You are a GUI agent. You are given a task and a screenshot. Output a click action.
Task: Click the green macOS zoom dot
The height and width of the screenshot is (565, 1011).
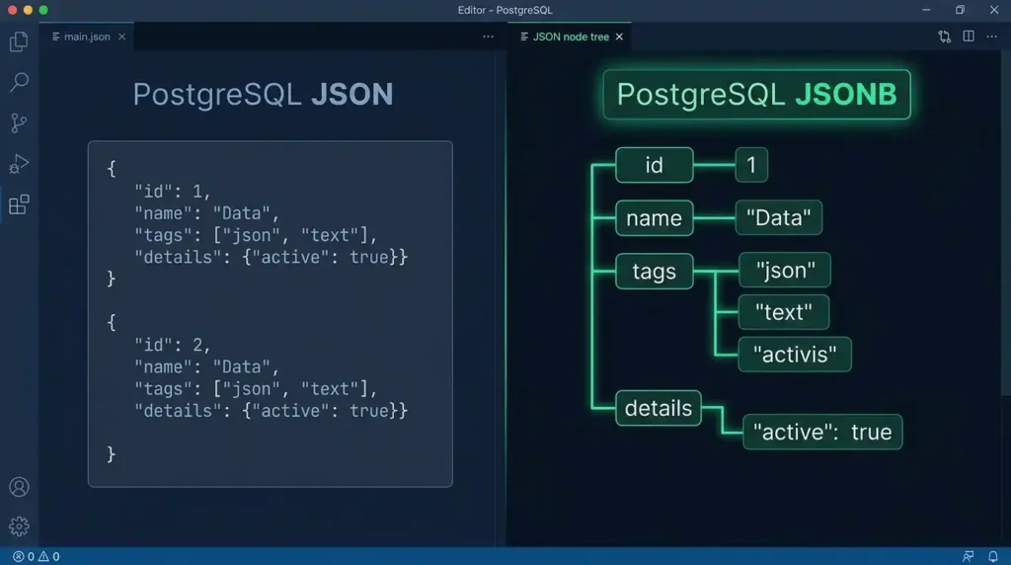click(x=43, y=10)
